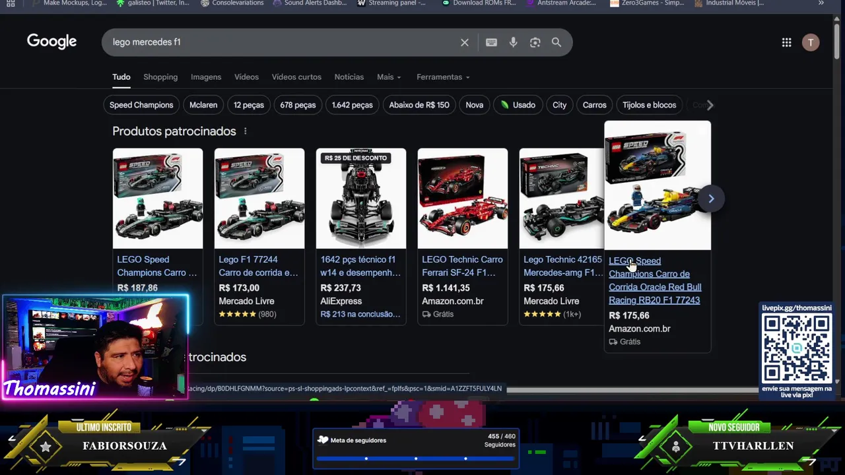Open LEGO Speed Champions Carro R$ 187,86 listing
Screen dimensions: 845x475
pos(157,266)
